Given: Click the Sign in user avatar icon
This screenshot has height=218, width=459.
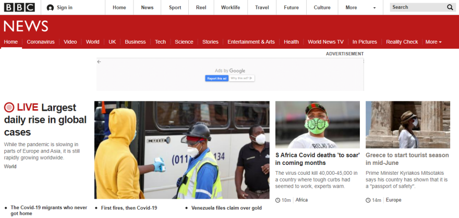Looking at the screenshot, I should coord(50,8).
